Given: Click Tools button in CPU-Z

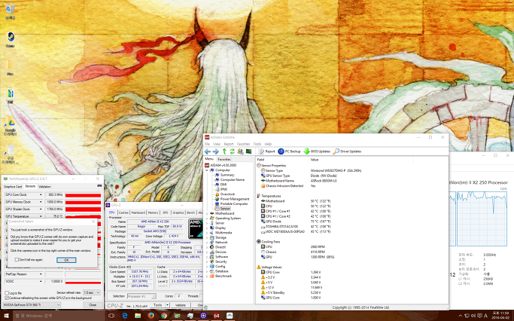Looking at the screenshot, I should pos(158,305).
